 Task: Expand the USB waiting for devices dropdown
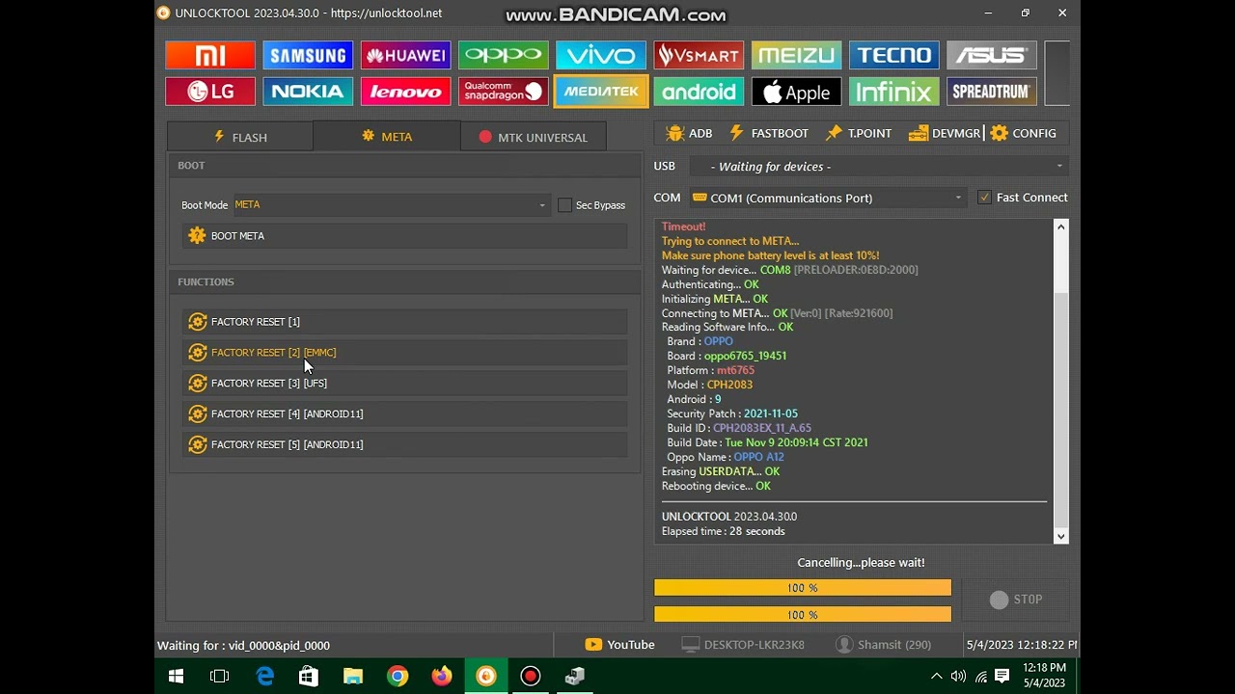coord(878,167)
